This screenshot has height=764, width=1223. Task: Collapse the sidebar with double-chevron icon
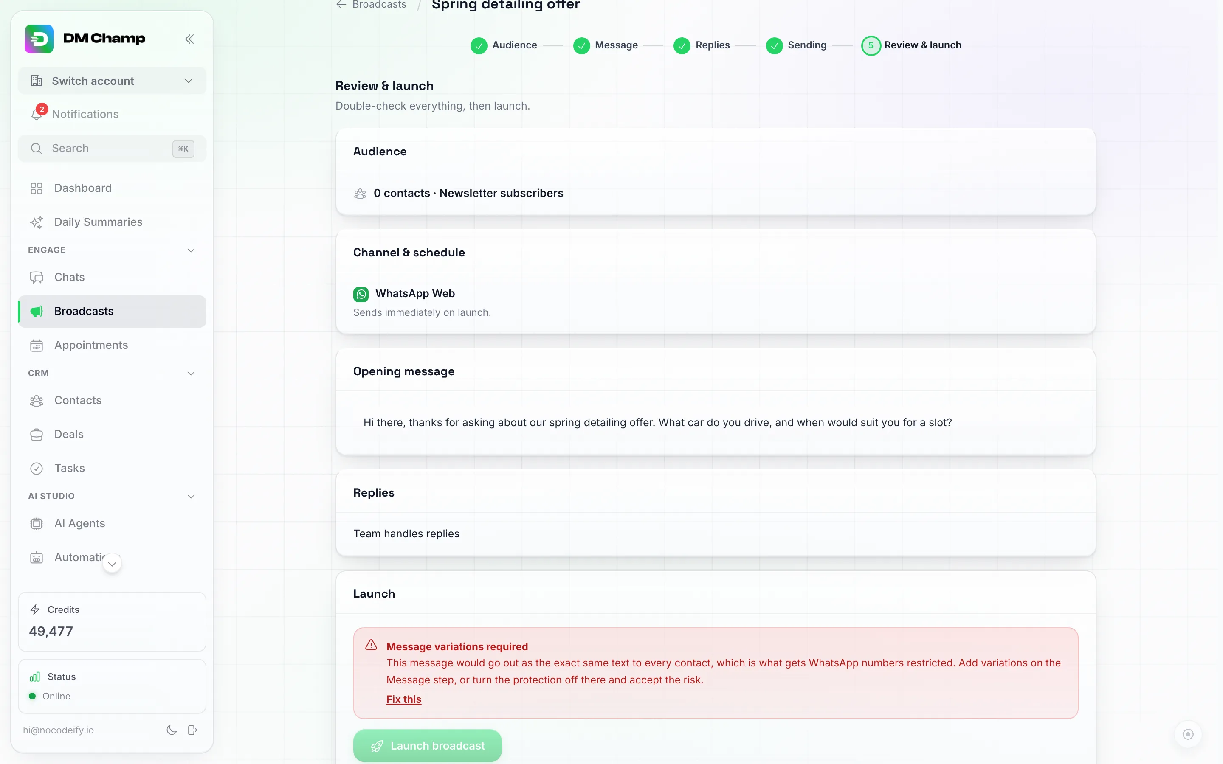tap(189, 39)
